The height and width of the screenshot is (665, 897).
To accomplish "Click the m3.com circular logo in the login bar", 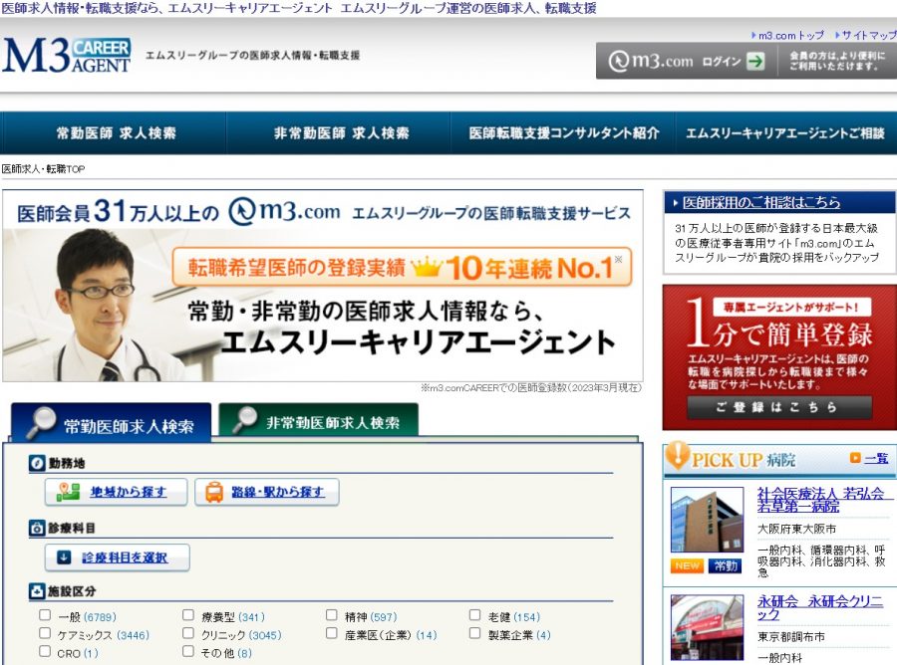I will [x=617, y=61].
